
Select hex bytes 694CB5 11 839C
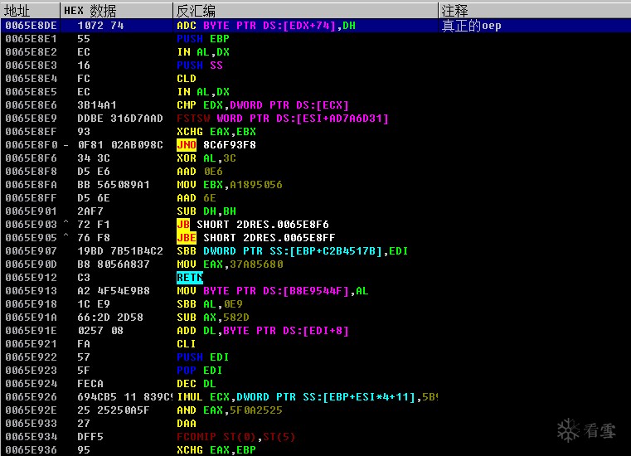124,397
